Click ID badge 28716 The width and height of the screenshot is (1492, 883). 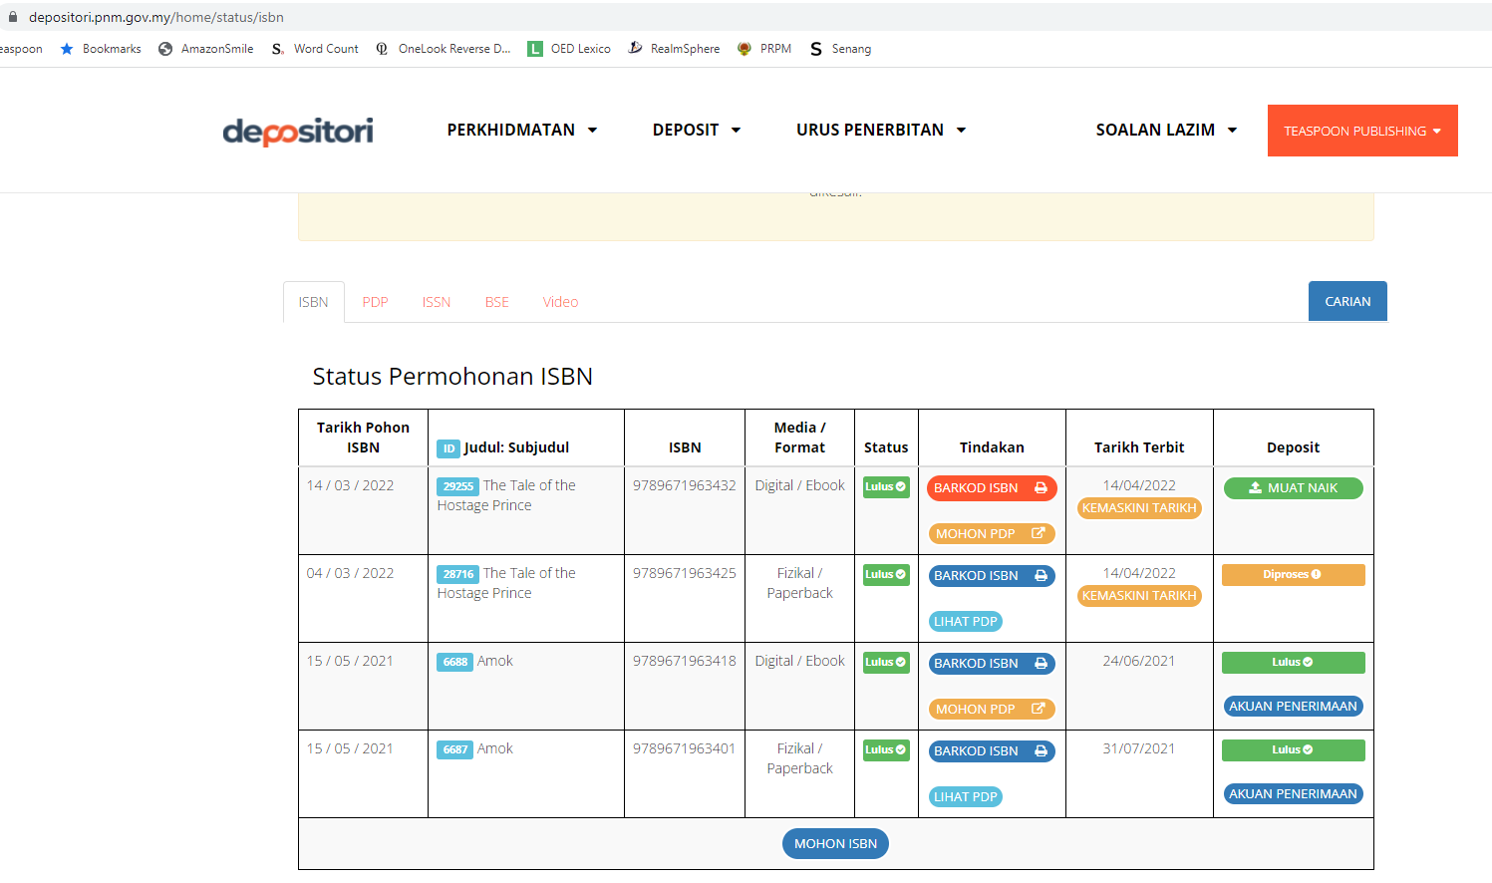coord(458,574)
